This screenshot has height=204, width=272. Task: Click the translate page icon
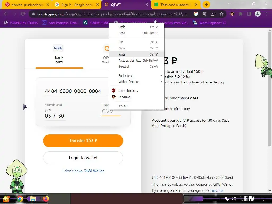(205, 14)
